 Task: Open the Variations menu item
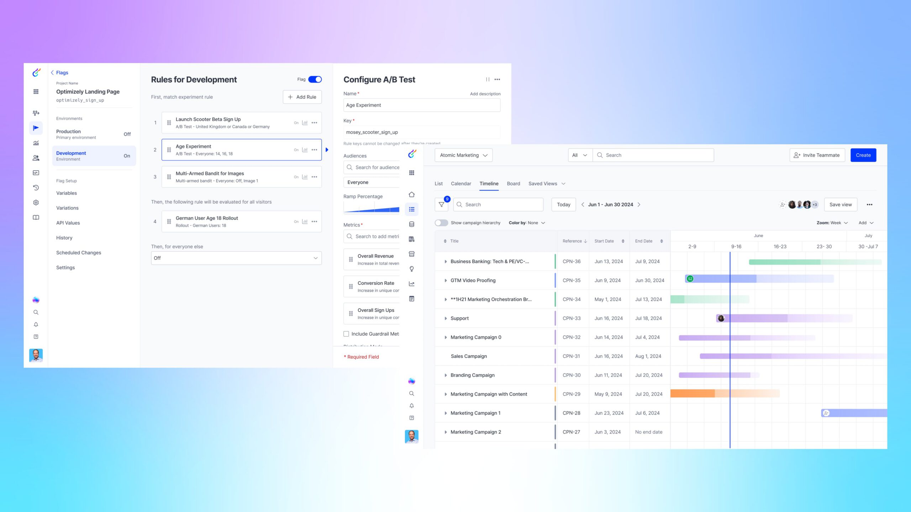click(67, 208)
